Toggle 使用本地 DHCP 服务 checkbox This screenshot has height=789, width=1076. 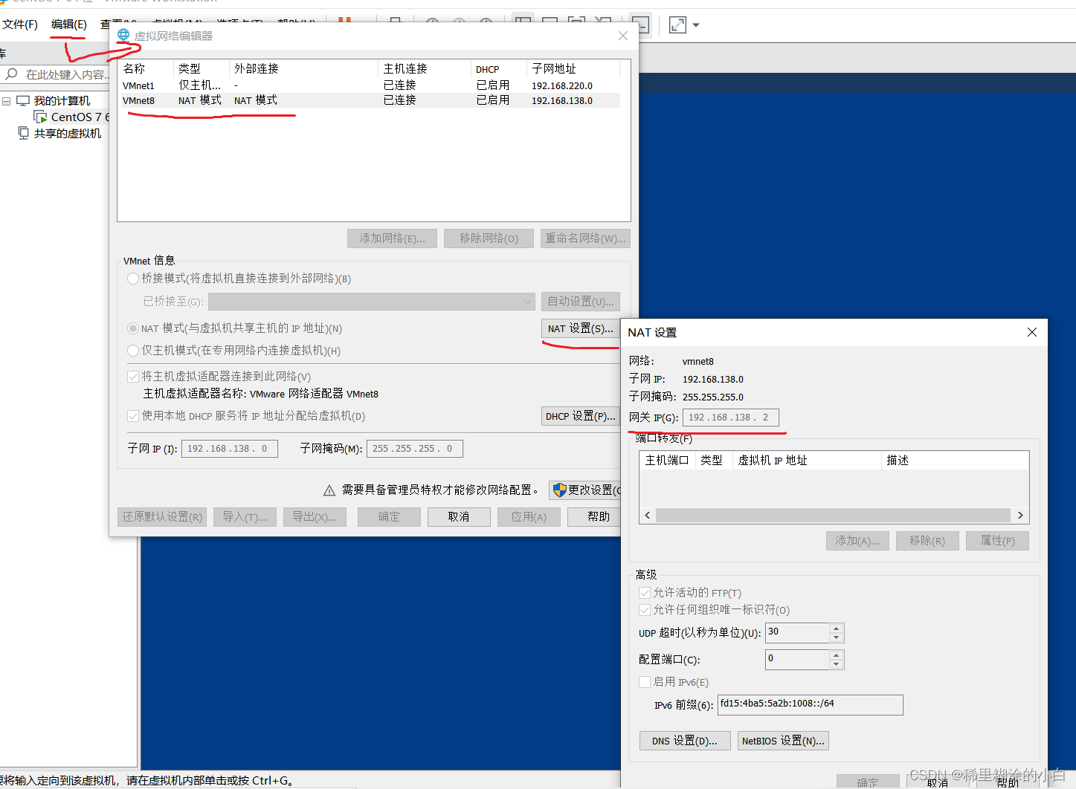[133, 416]
